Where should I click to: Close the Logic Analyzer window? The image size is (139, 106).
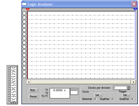click(x=134, y=4)
